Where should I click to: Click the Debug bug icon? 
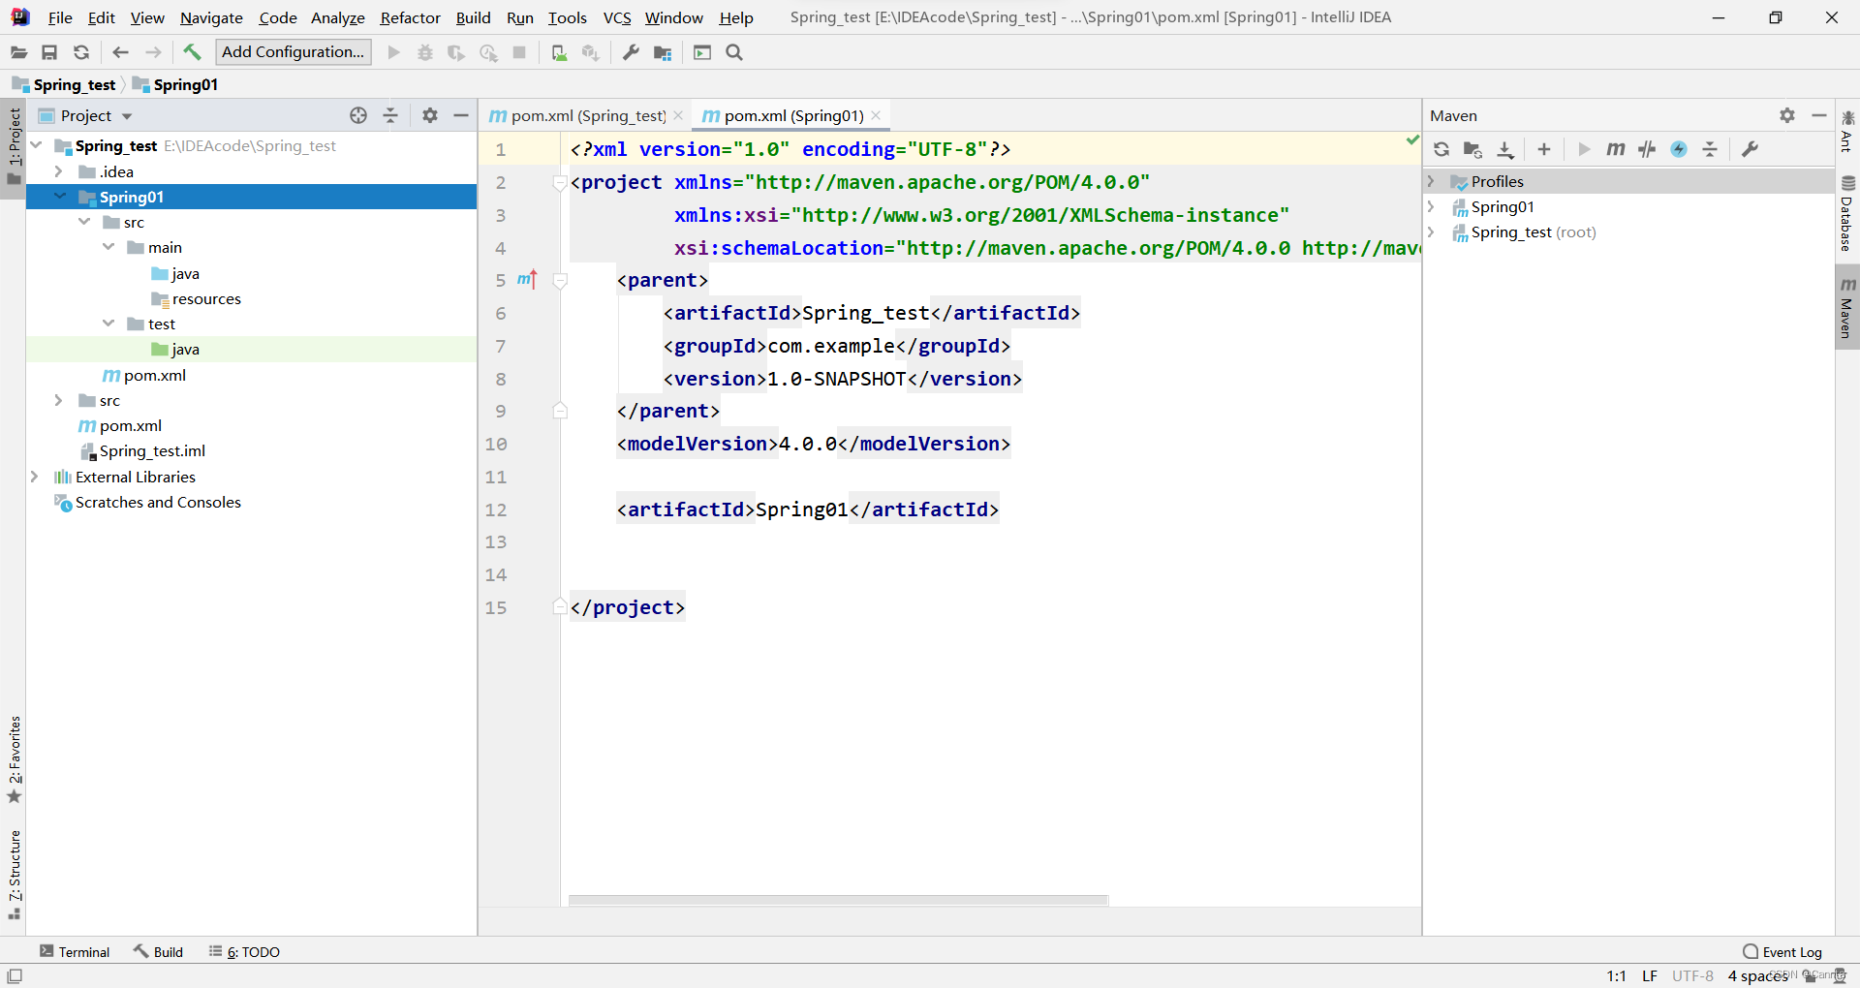coord(425,52)
